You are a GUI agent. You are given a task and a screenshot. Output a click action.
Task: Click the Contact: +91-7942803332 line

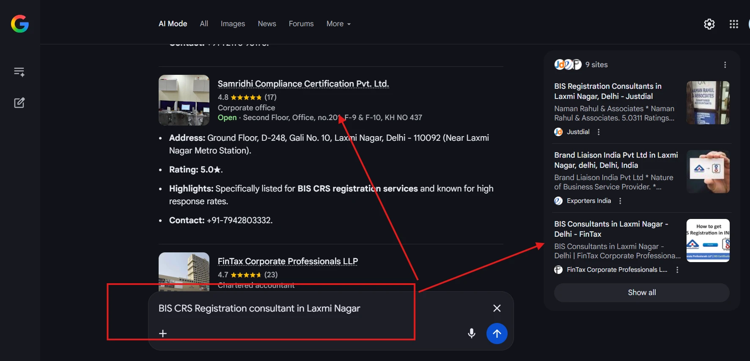click(221, 220)
